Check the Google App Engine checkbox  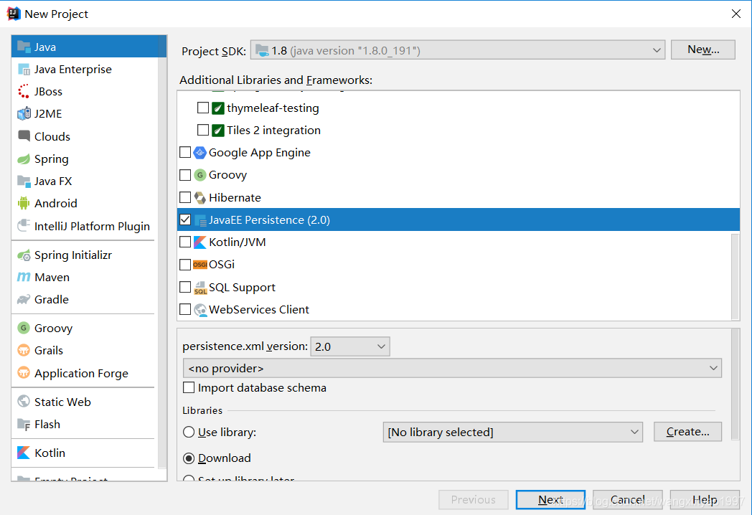pos(185,153)
